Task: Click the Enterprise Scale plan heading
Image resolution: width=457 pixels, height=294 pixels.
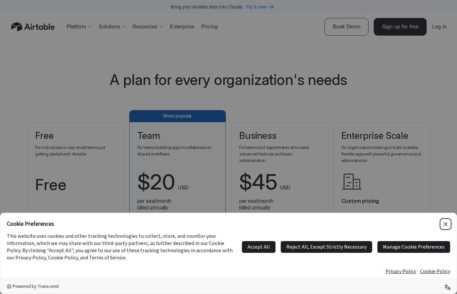Action: 375,136
